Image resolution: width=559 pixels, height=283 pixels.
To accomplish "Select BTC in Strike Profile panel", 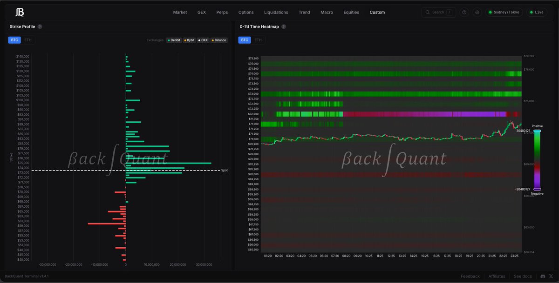I will pos(14,40).
